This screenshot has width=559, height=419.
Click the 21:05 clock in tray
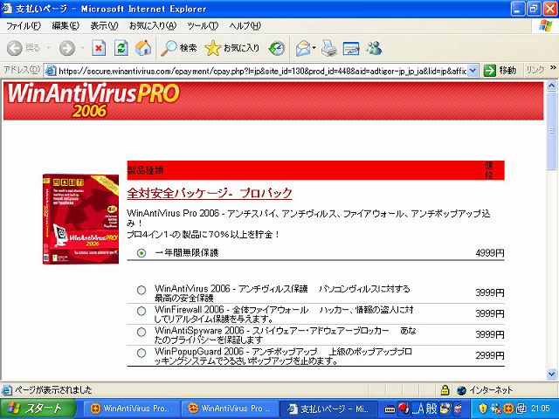pyautogui.click(x=541, y=409)
